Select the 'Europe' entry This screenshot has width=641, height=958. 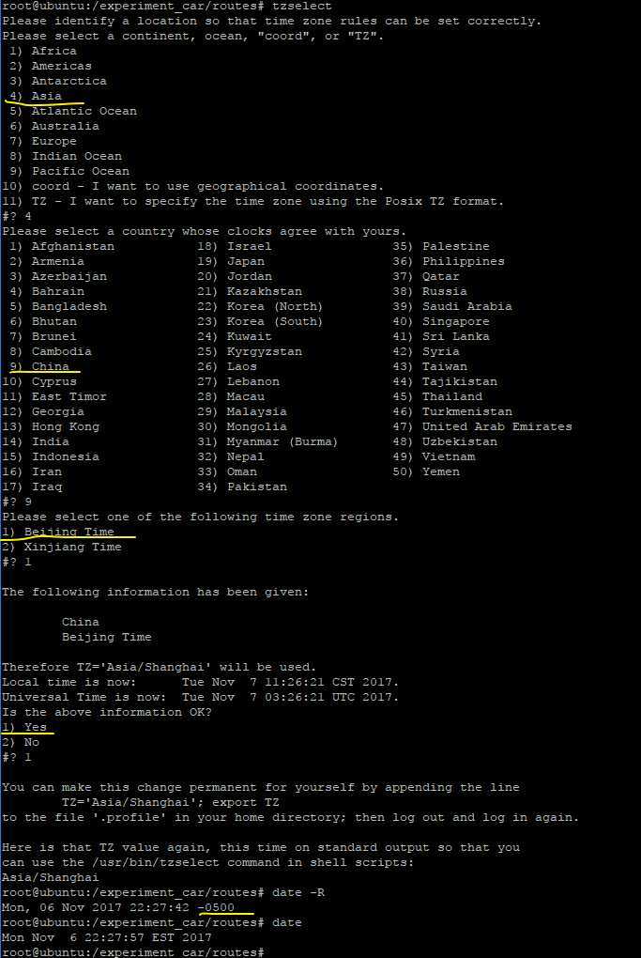pyautogui.click(x=54, y=141)
